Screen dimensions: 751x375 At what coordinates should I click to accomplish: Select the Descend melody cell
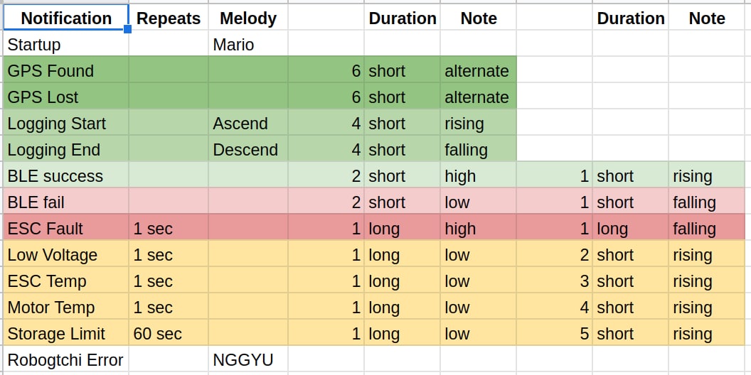click(x=248, y=149)
